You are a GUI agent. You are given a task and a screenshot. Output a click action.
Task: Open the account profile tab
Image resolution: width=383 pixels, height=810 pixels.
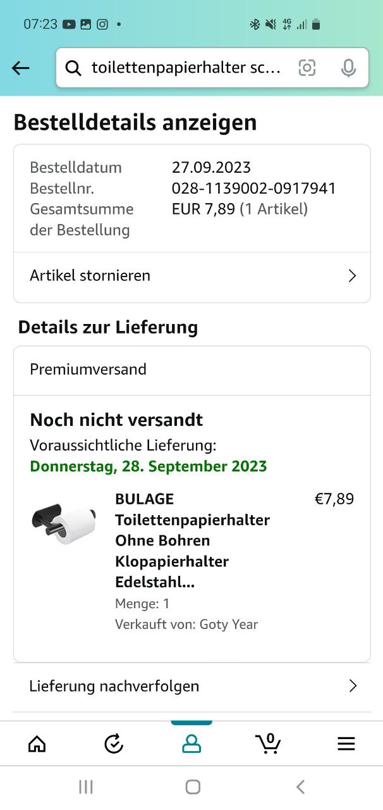(x=191, y=744)
